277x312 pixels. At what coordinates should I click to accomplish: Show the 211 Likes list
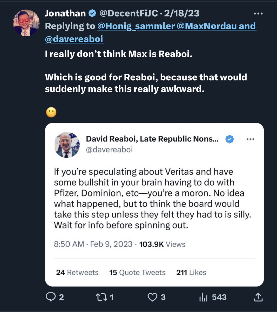pos(191,272)
